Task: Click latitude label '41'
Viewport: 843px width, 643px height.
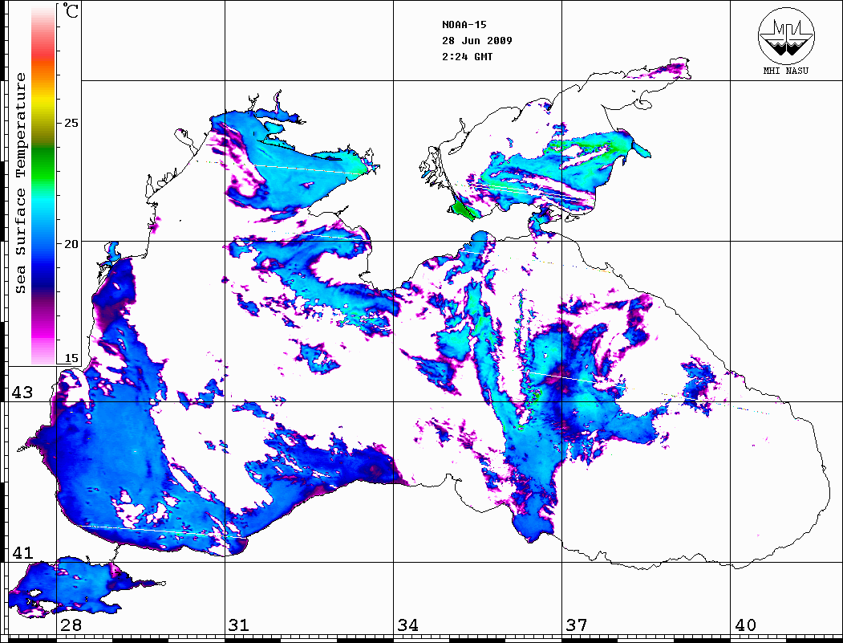Action: pos(22,552)
